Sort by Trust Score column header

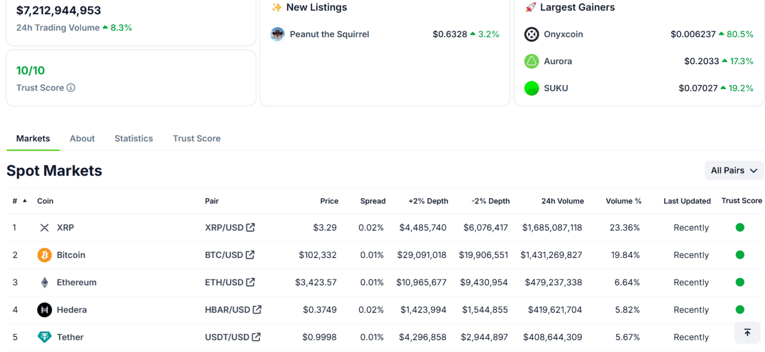742,200
